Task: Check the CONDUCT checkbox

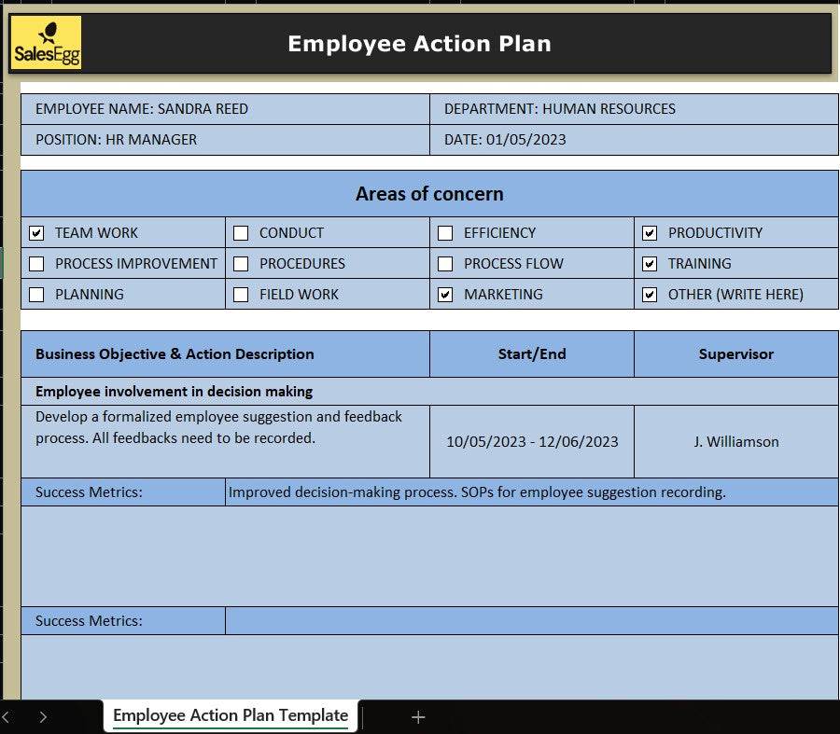Action: pyautogui.click(x=241, y=233)
